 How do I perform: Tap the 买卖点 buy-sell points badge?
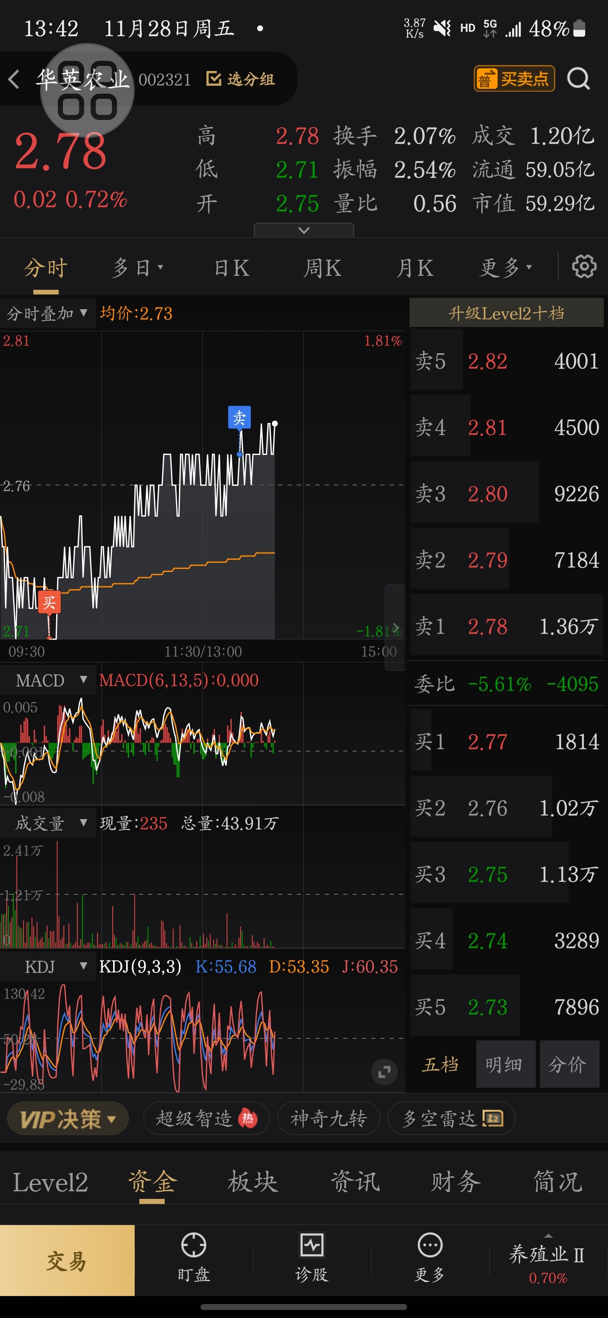click(x=514, y=79)
